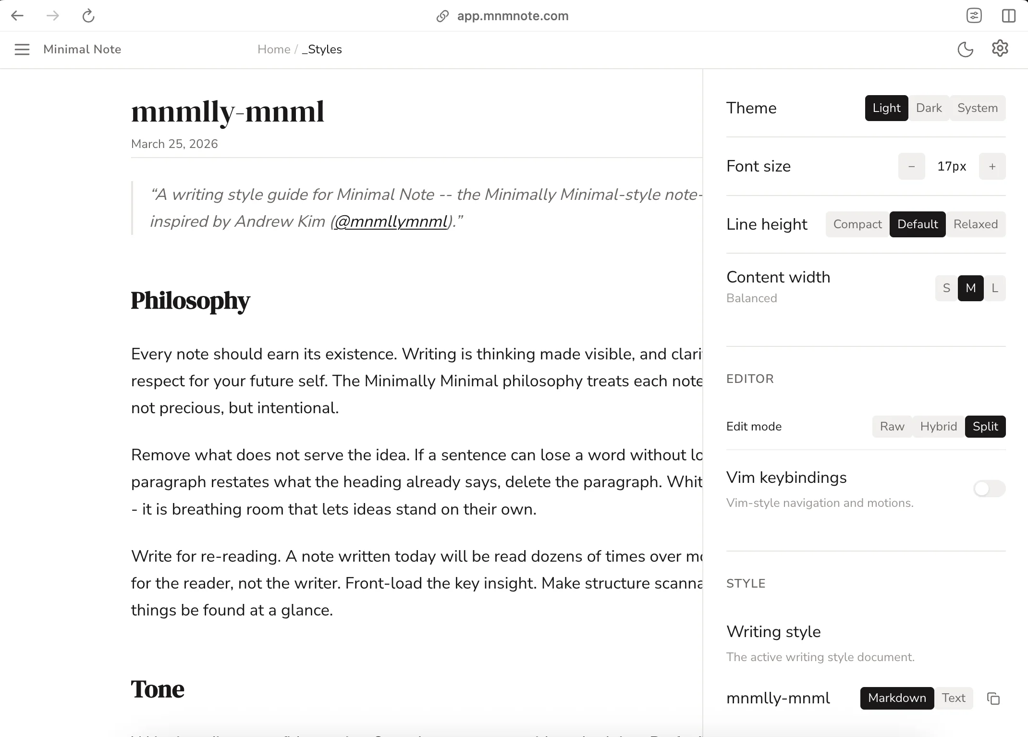Set content width to L

pos(994,288)
